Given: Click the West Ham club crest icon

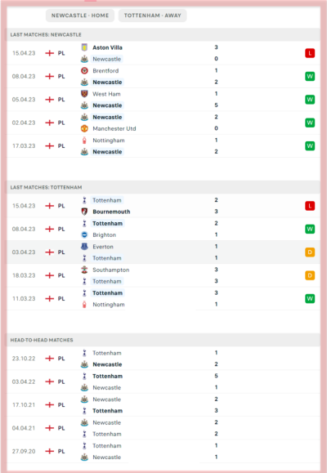Looking at the screenshot, I should (x=84, y=94).
